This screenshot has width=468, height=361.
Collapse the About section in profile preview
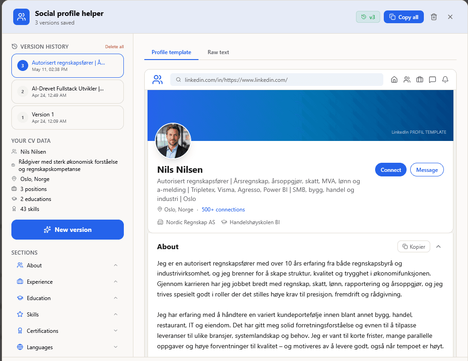point(438,246)
